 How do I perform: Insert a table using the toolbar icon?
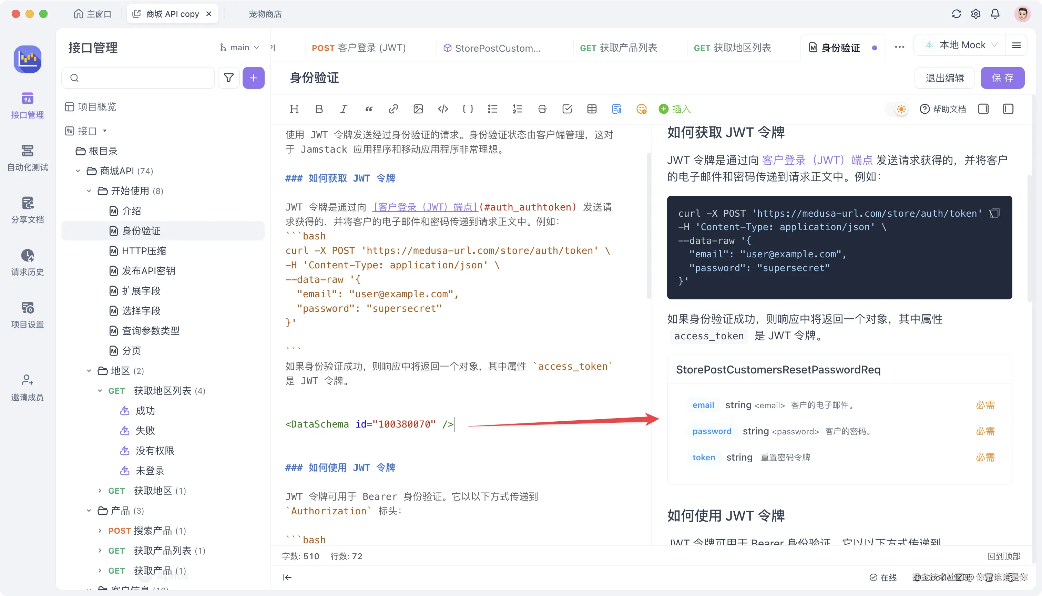click(x=591, y=109)
